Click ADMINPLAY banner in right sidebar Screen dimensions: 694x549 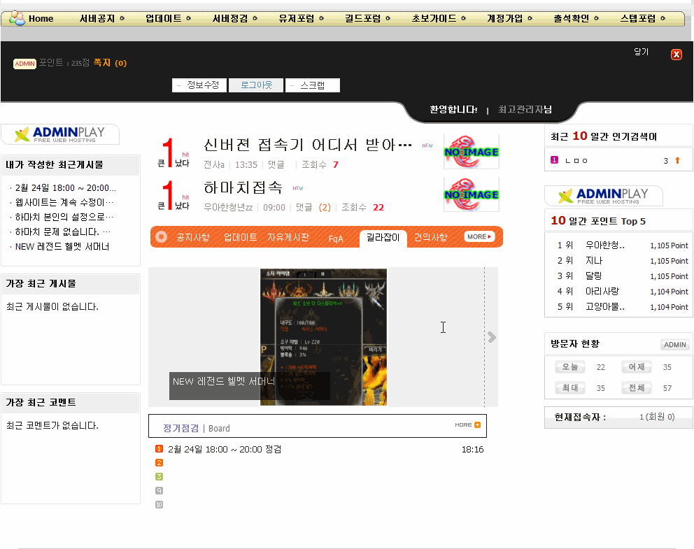604,196
